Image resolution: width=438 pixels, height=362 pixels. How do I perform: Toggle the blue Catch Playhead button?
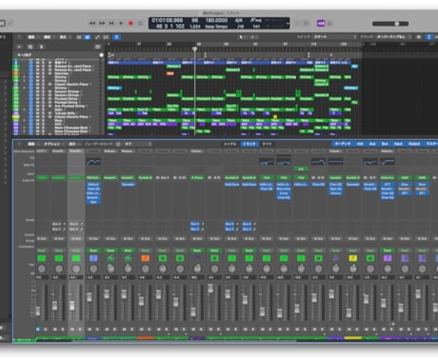click(x=117, y=37)
